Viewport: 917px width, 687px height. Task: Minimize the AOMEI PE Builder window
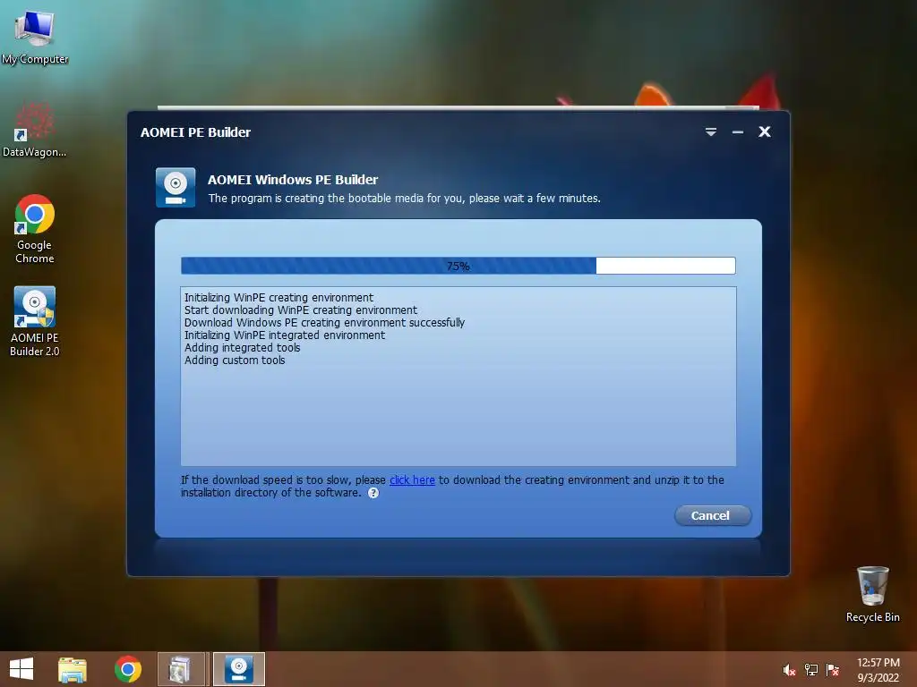738,132
